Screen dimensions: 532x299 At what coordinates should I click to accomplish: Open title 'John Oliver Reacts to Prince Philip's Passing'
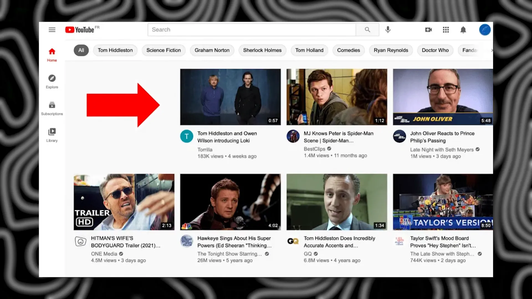pos(442,137)
